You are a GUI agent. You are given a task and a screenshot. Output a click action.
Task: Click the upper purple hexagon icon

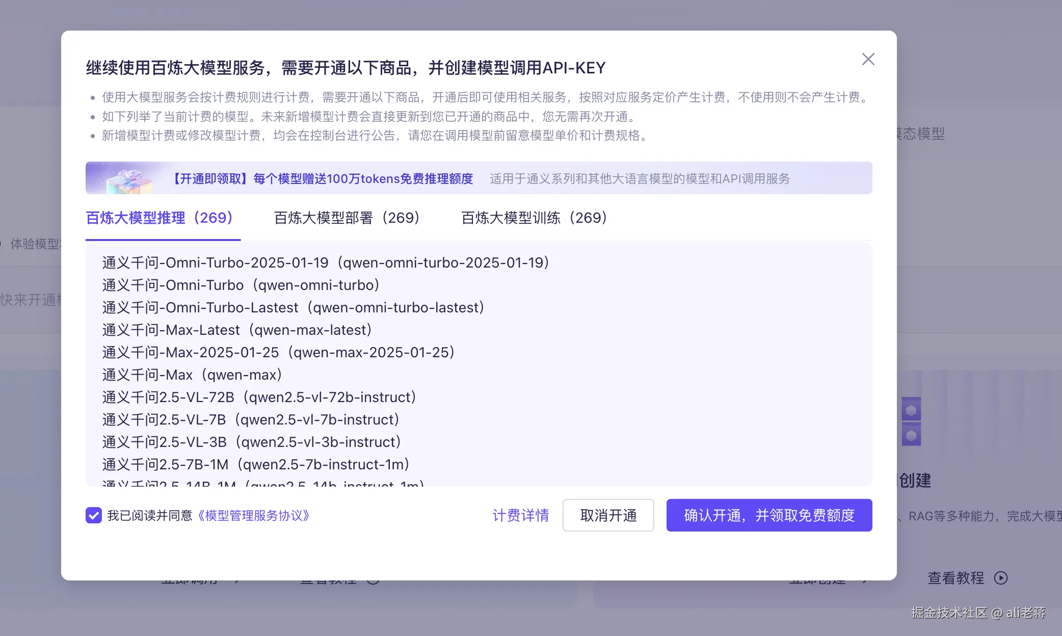pyautogui.click(x=911, y=410)
